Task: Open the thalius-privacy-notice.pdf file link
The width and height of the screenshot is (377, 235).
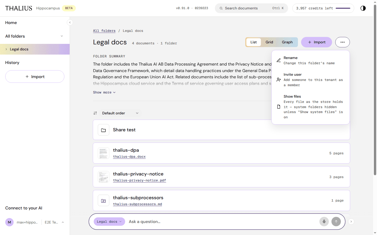Action: pyautogui.click(x=140, y=180)
